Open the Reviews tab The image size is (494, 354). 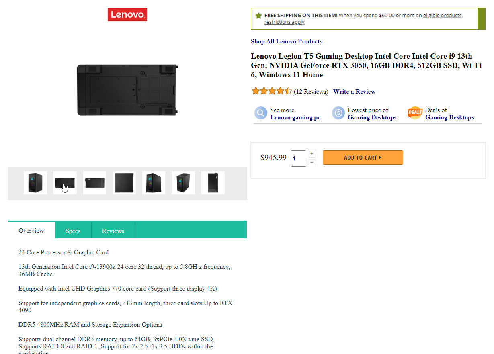pos(113,231)
